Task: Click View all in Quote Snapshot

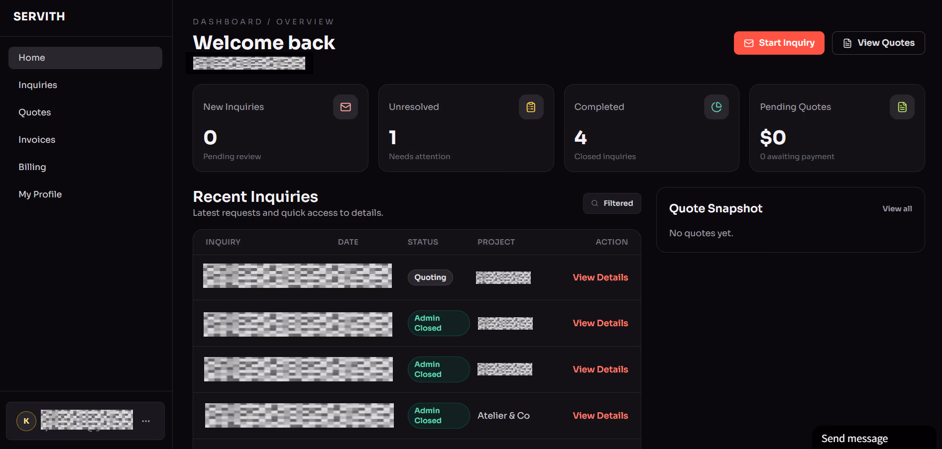Action: point(897,209)
